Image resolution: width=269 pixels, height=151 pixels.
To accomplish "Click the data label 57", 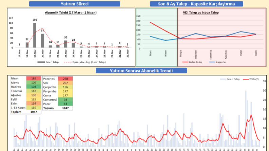I will pos(42,31).
